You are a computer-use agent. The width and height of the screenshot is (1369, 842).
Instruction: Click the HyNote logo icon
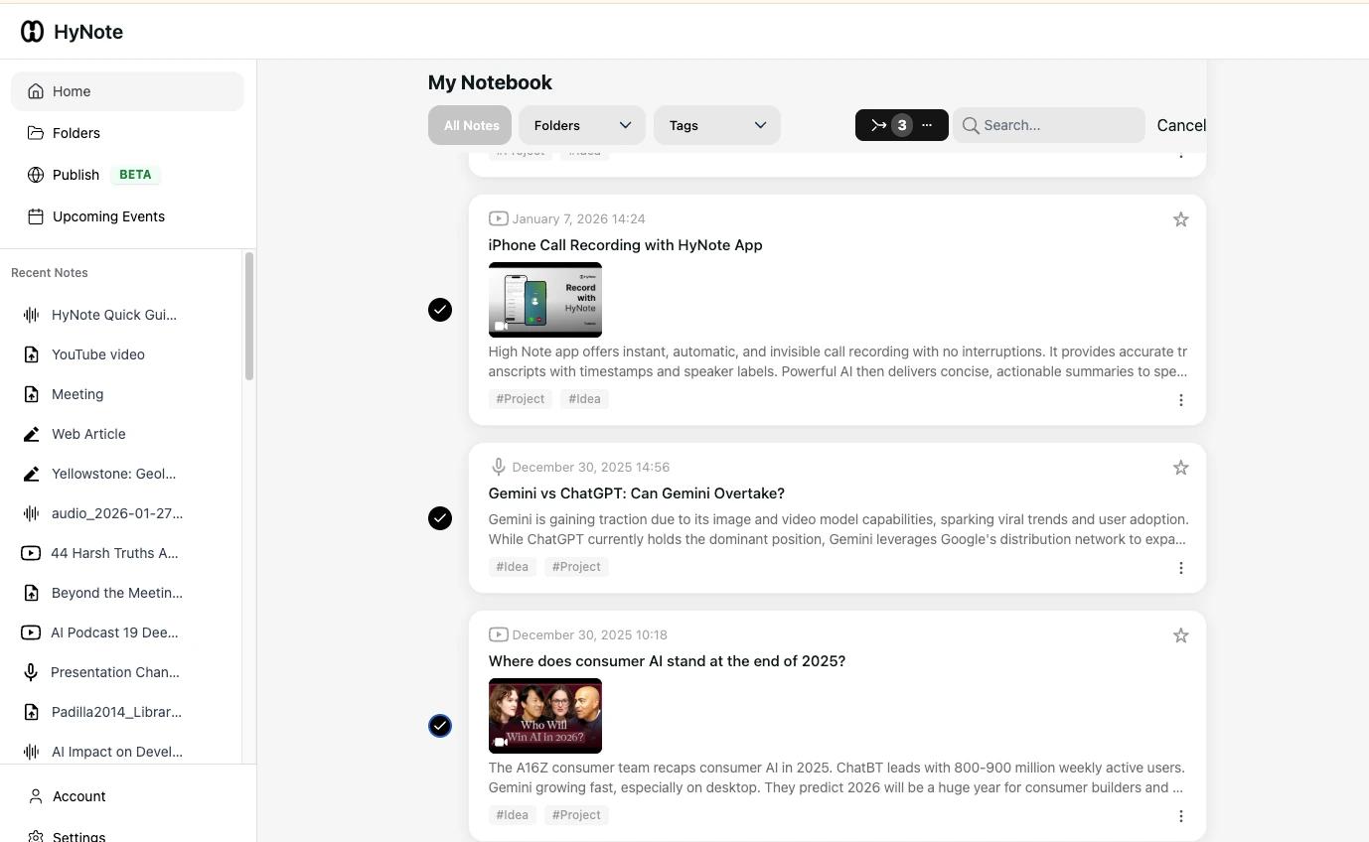pos(32,32)
